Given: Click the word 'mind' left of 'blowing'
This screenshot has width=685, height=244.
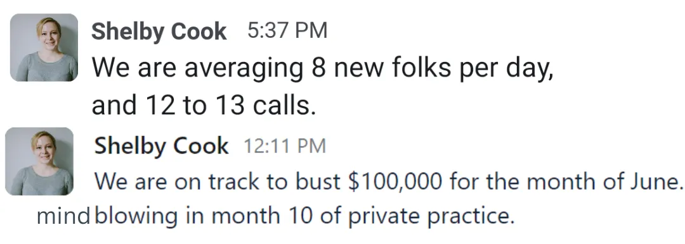Looking at the screenshot, I should pos(64,216).
